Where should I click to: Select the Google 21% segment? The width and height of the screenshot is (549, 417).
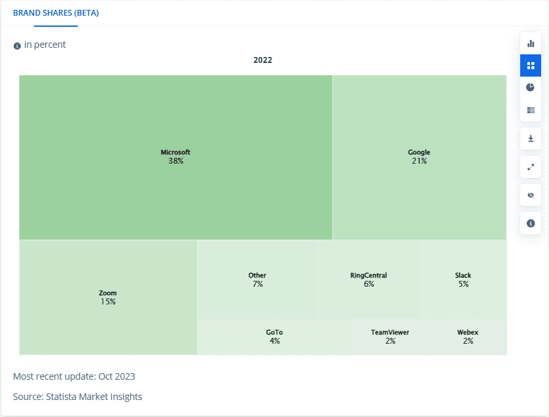click(x=419, y=156)
